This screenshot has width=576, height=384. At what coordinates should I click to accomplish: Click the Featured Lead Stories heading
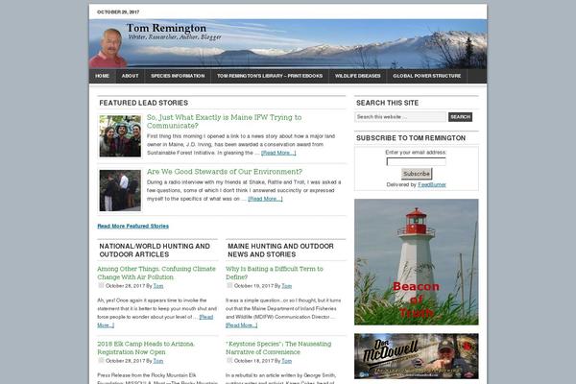coord(144,103)
